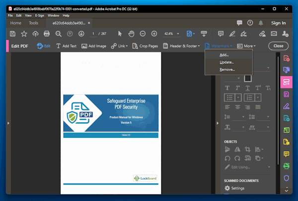The height and width of the screenshot is (201, 298).
Task: Flip object horizontally in Objects
Action: tap(237, 149)
